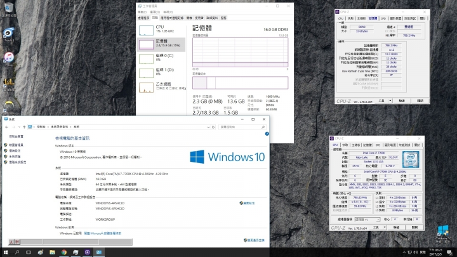Go up one level in System window
The height and width of the screenshot is (257, 457).
tap(24, 127)
